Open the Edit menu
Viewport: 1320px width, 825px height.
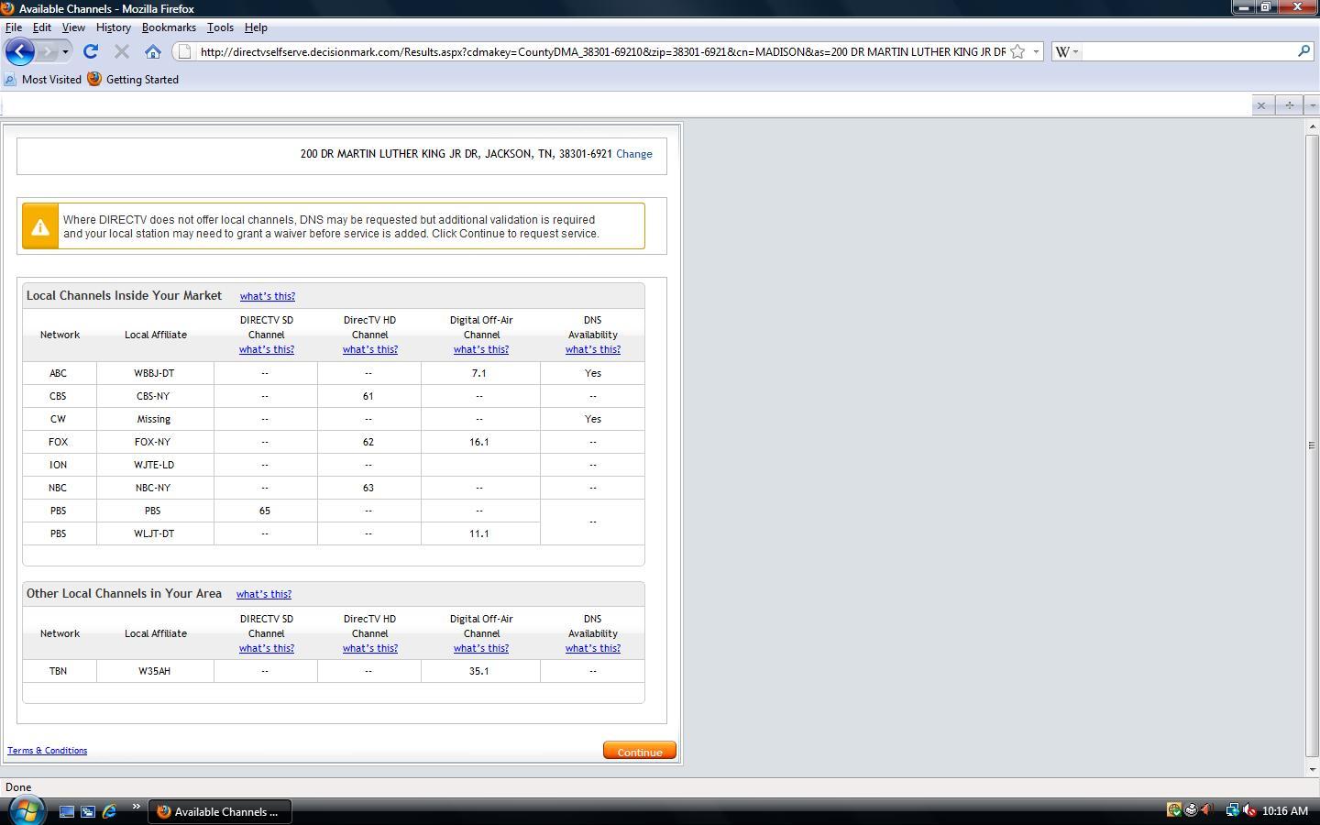42,27
